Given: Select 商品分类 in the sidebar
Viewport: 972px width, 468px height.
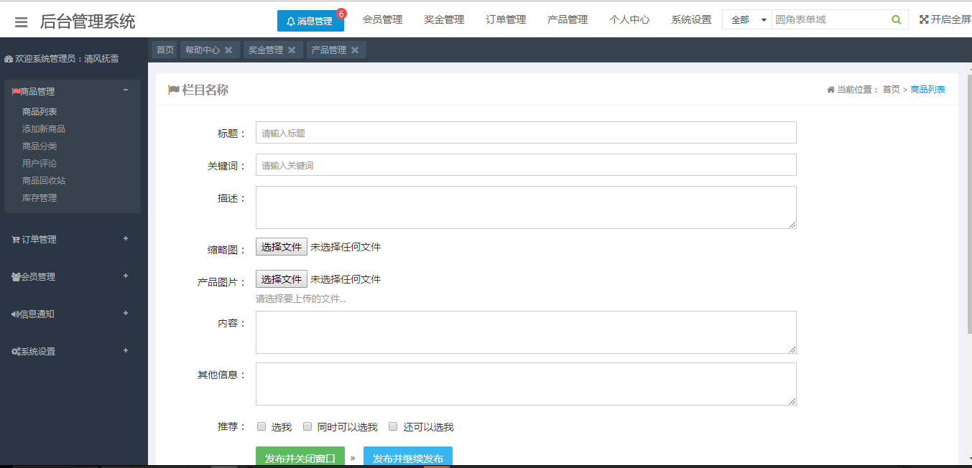Looking at the screenshot, I should (40, 146).
